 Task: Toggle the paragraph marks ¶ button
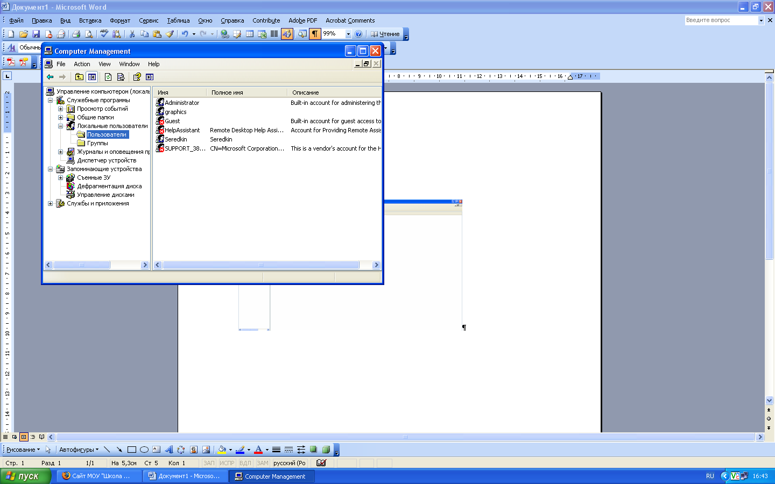(315, 34)
